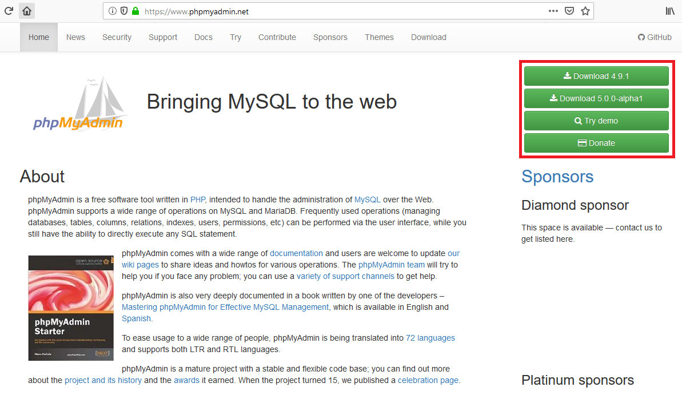Click the Spanish edition link

(x=136, y=318)
